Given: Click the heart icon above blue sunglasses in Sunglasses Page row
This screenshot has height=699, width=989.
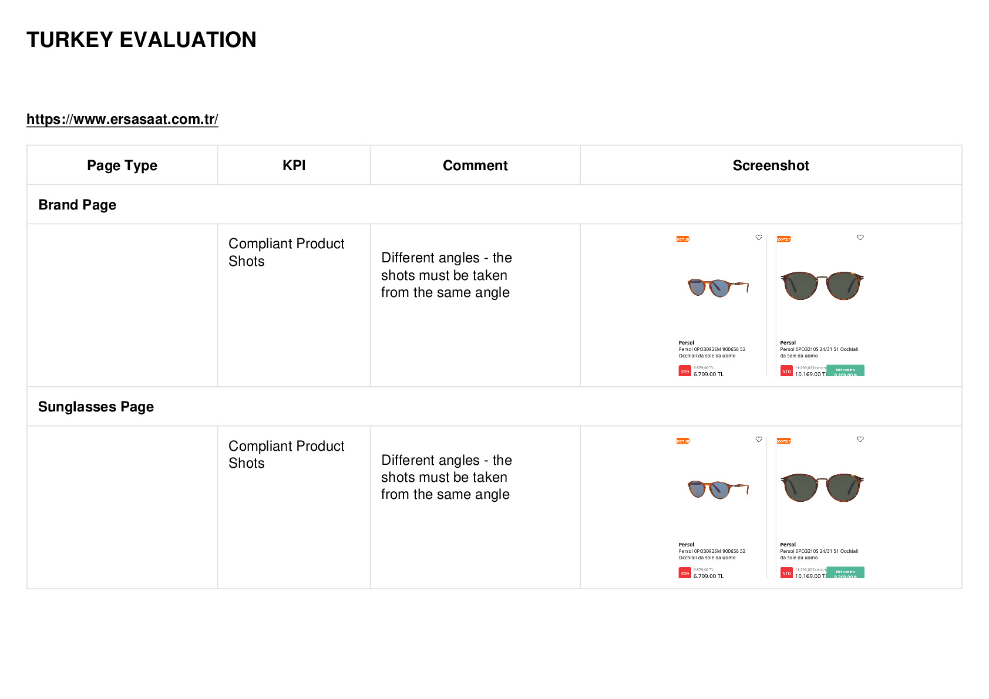Looking at the screenshot, I should click(x=759, y=440).
